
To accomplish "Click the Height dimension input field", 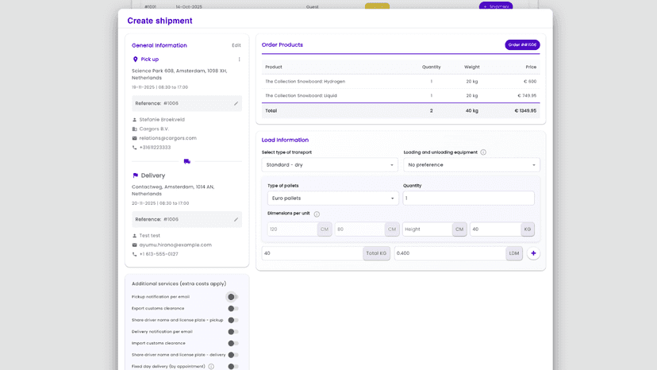I will [428, 229].
